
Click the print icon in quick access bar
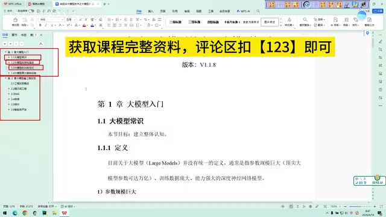tap(49, 11)
